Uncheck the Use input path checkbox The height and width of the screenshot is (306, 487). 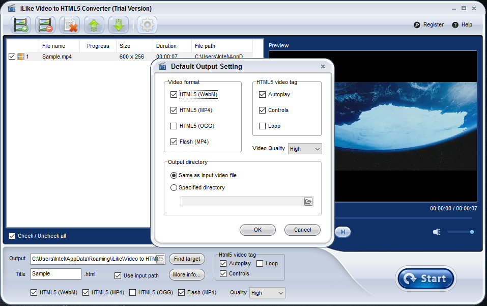tap(118, 275)
